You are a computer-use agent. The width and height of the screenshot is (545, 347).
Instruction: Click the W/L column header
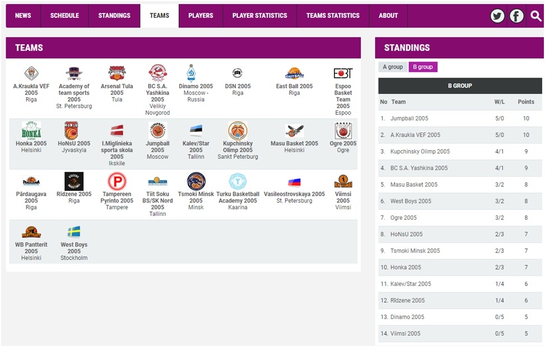(499, 102)
